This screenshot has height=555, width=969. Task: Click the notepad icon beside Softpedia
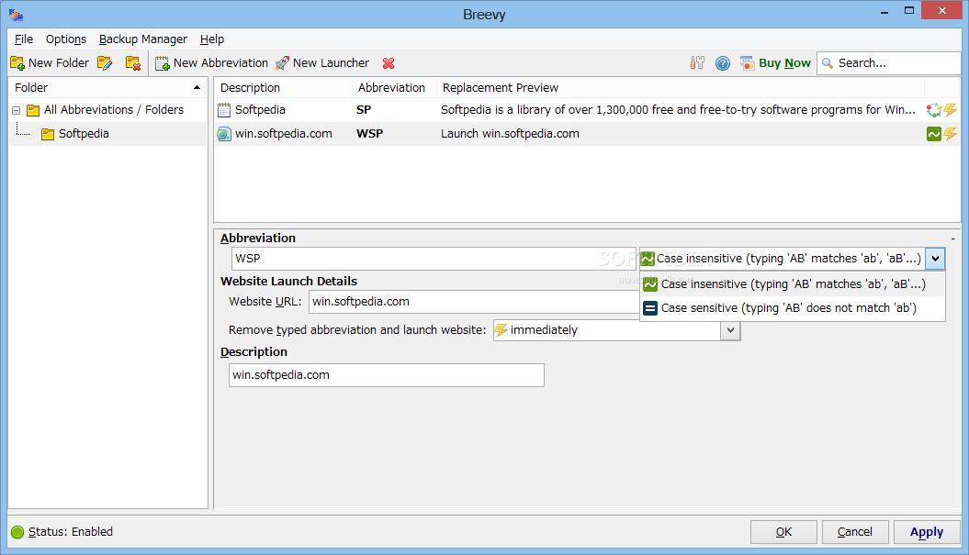pos(224,110)
